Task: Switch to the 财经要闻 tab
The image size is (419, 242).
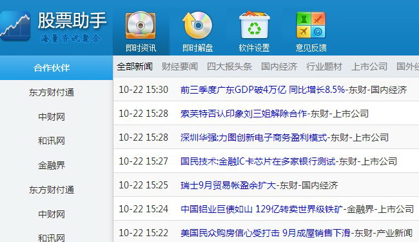Action: (180, 66)
